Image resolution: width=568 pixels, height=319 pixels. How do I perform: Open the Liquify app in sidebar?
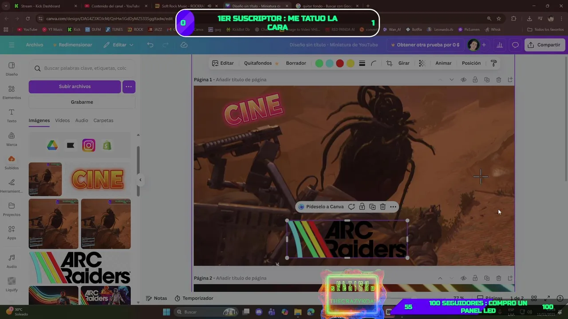pyautogui.click(x=12, y=284)
